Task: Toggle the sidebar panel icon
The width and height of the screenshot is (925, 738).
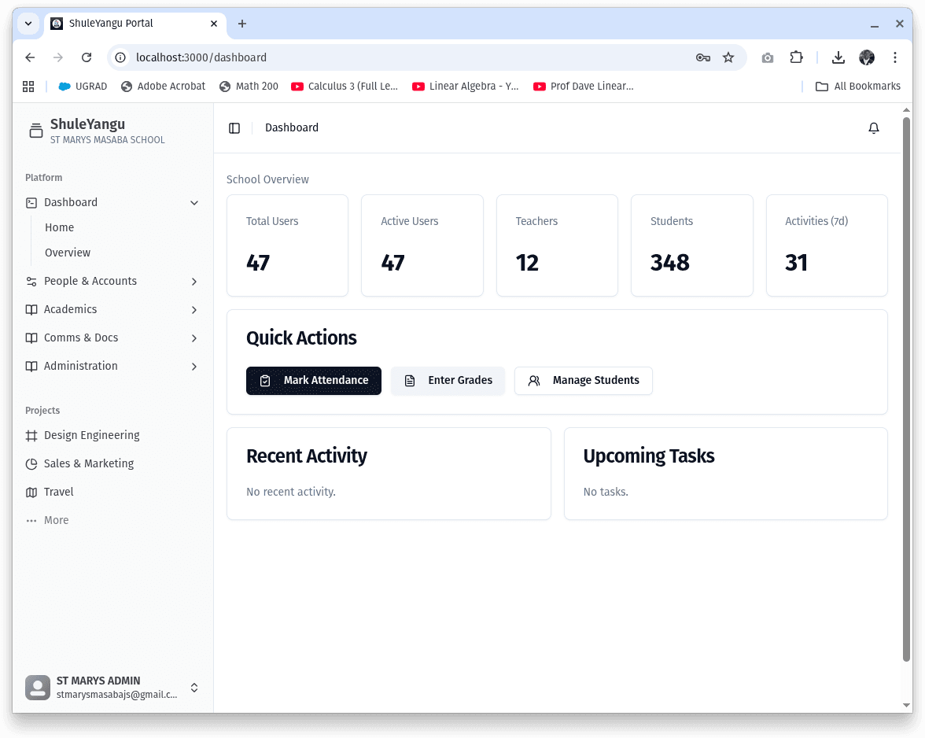Action: tap(234, 127)
